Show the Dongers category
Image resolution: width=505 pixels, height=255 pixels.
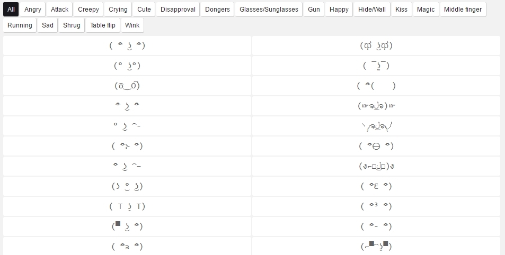tap(218, 10)
